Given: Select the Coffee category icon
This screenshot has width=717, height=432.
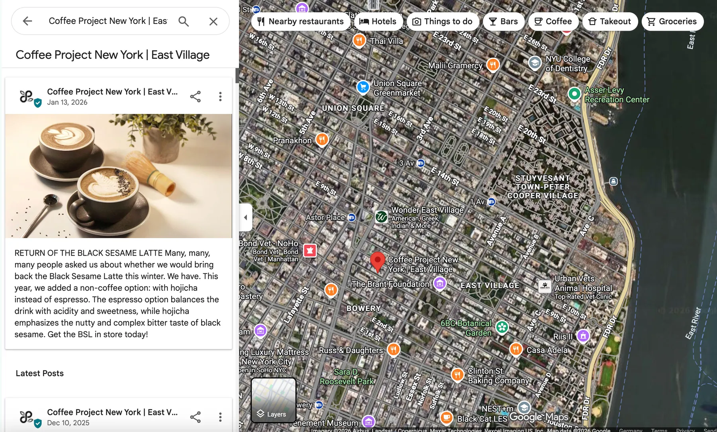Looking at the screenshot, I should tap(539, 21).
